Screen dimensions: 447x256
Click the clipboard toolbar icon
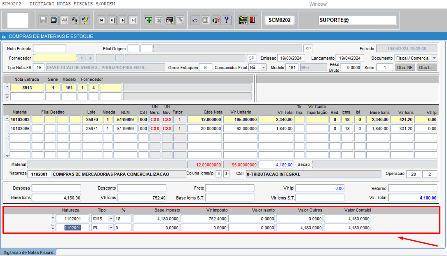[206, 20]
